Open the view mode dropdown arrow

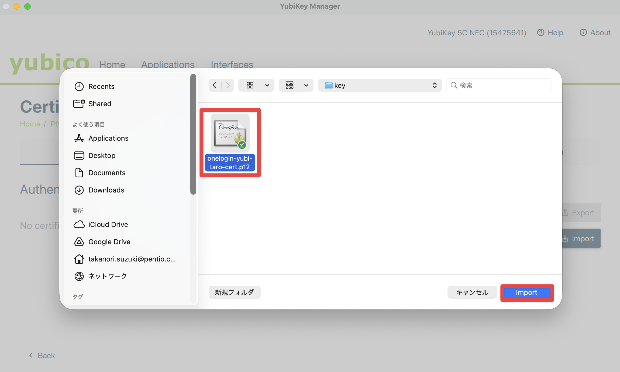(x=267, y=85)
